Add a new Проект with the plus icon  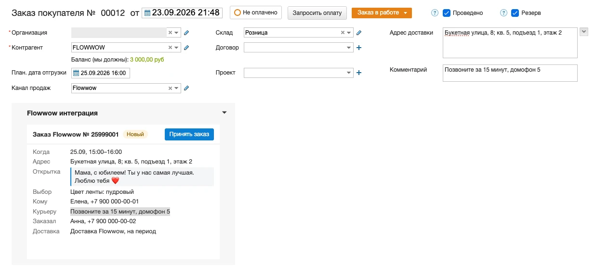click(x=358, y=73)
